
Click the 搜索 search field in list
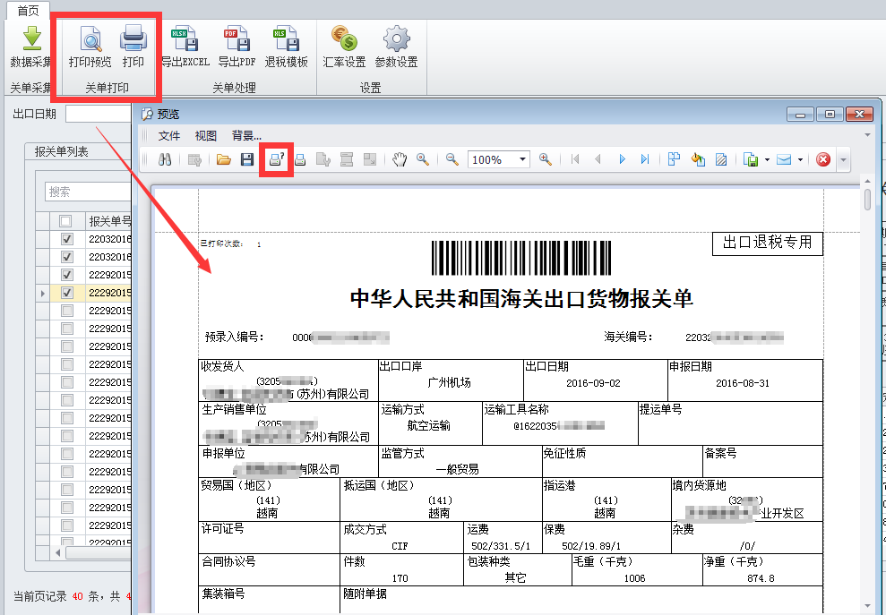coord(85,192)
